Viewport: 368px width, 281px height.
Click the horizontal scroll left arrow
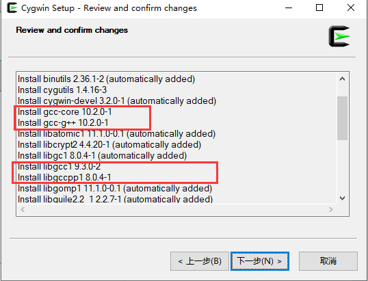[23, 209]
